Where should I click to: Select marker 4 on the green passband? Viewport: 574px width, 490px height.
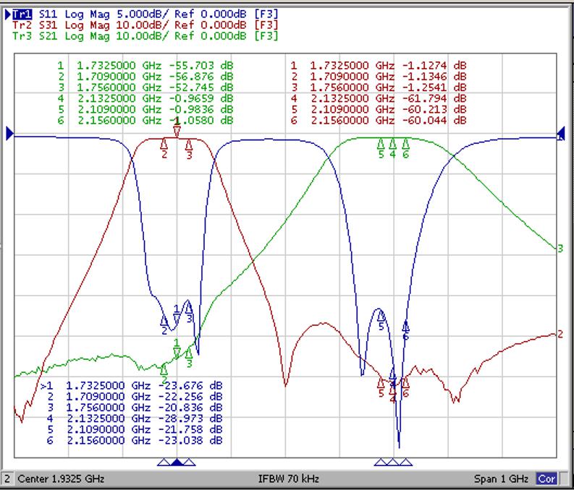(x=392, y=145)
